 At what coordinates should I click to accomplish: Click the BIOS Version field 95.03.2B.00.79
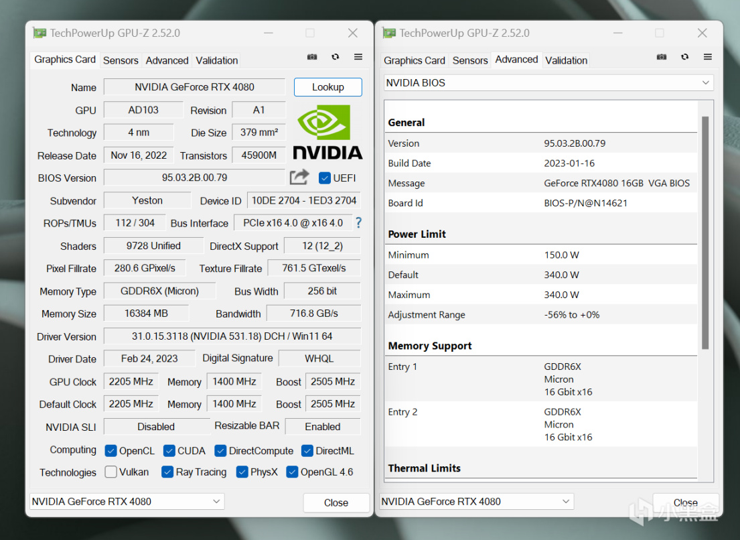pyautogui.click(x=194, y=178)
